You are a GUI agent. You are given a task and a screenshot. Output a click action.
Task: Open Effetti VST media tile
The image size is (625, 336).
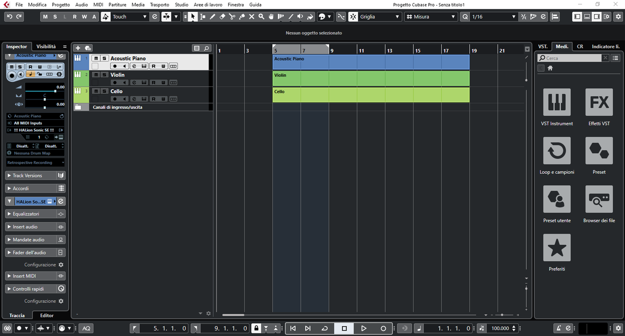(599, 102)
